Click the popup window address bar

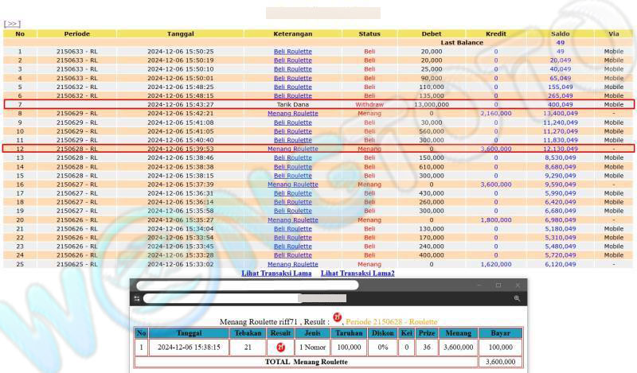point(223,298)
